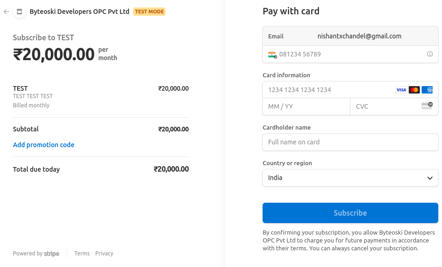The image size is (442, 267).
Task: Click the Full name on card field
Action: [x=350, y=142]
